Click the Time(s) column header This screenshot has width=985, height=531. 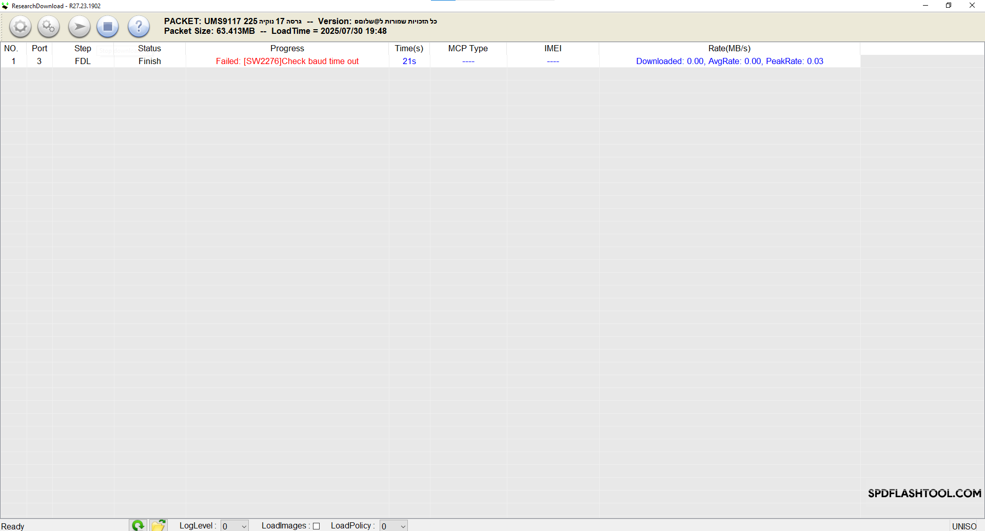click(409, 48)
